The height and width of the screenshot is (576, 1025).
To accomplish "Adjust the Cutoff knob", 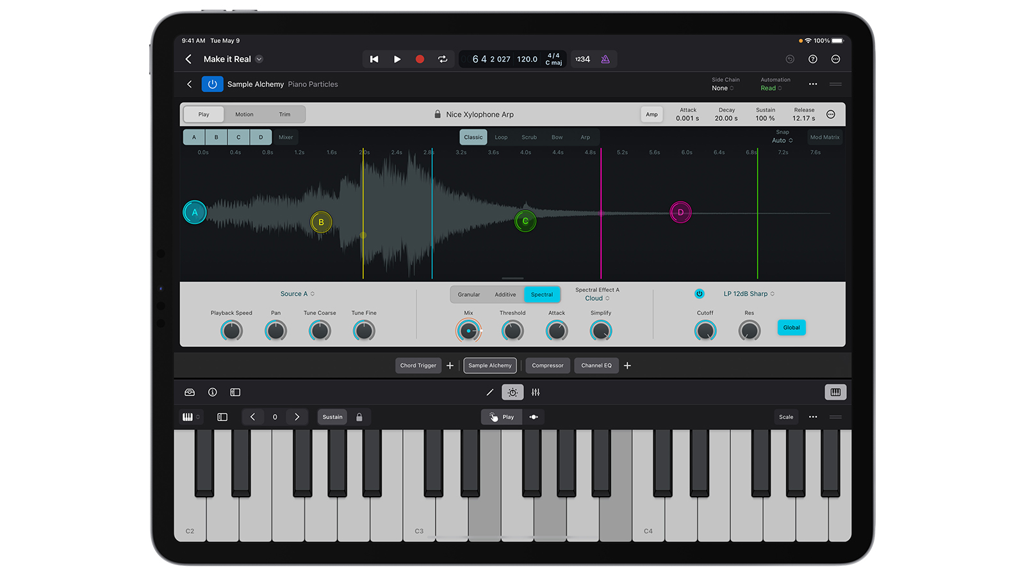I will (705, 330).
